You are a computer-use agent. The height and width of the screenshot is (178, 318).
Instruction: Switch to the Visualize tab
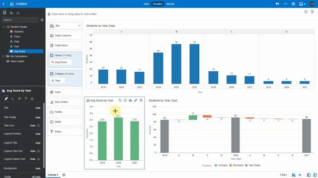[x=158, y=4]
